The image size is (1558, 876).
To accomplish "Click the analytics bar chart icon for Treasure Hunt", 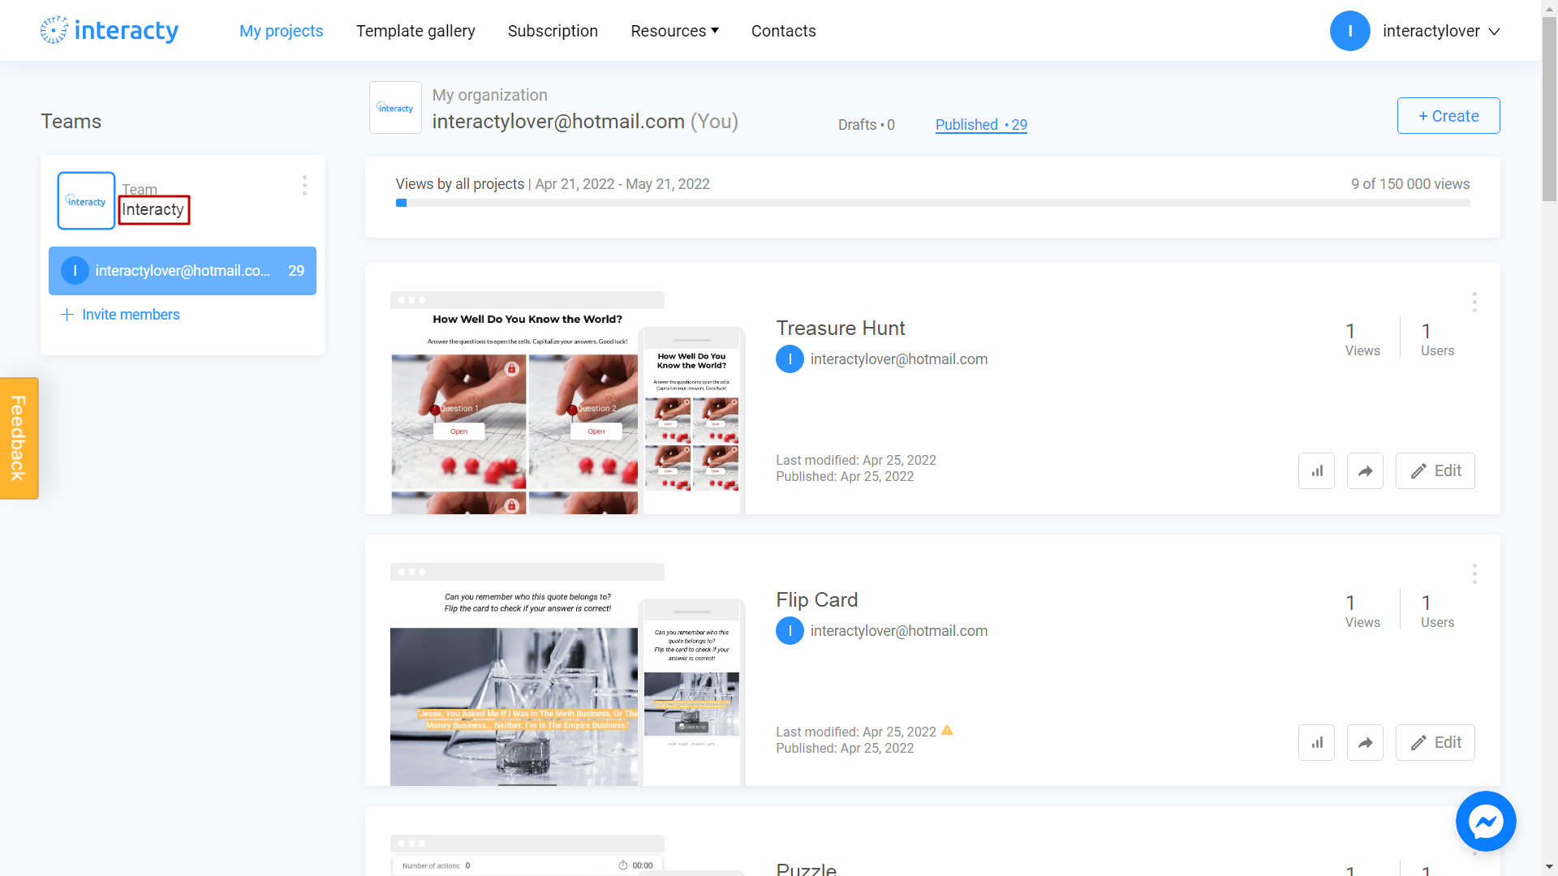I will (x=1319, y=470).
